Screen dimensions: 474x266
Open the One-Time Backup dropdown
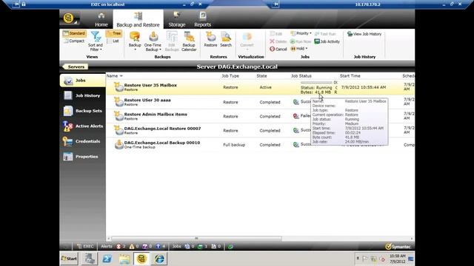(153, 41)
